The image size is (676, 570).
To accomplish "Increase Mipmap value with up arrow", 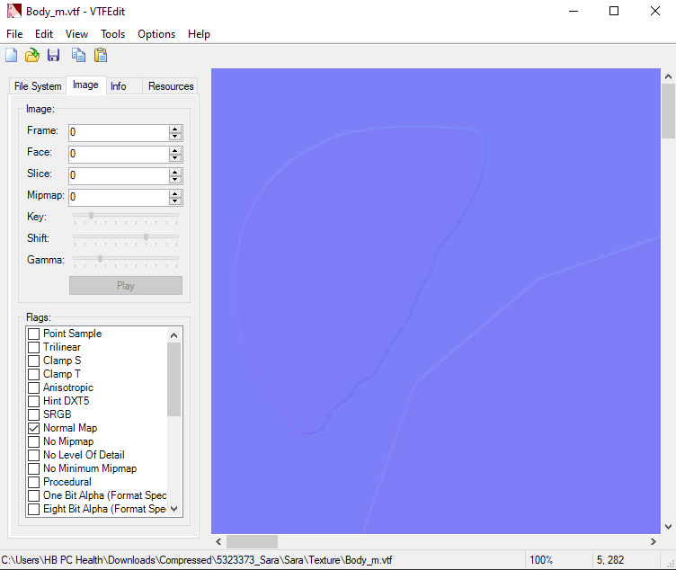I will (175, 193).
